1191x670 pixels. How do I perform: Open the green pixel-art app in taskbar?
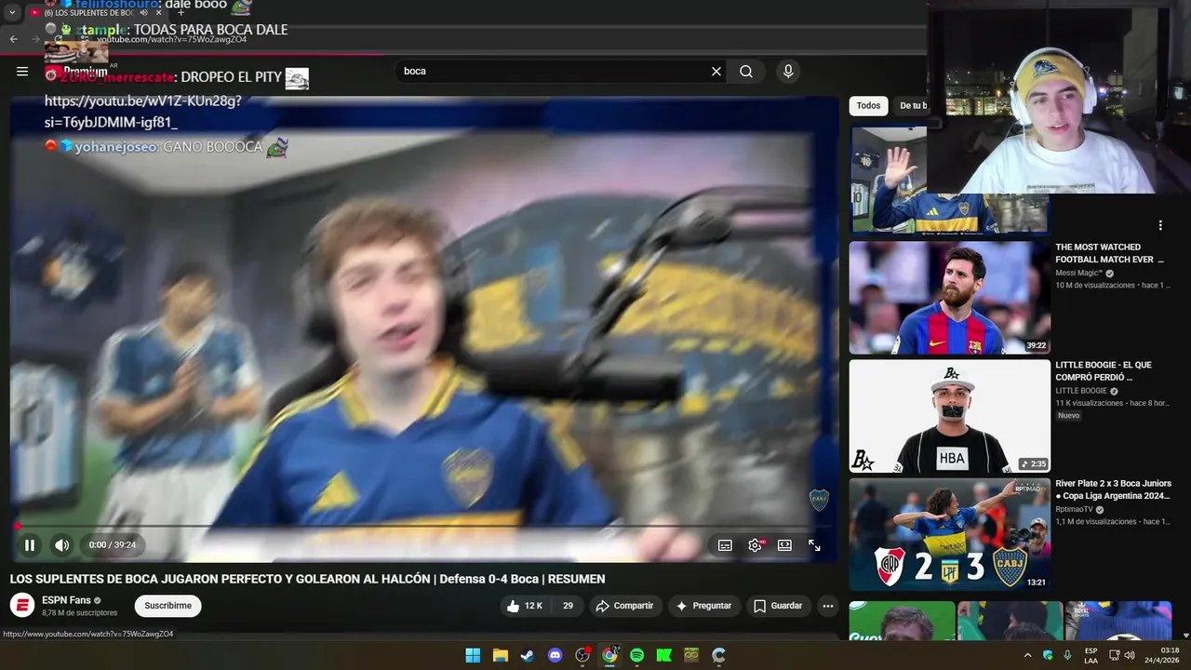pos(691,655)
